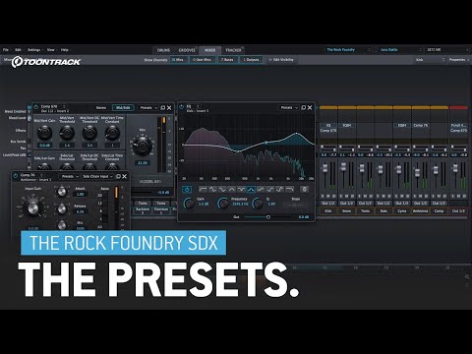Mute the Kick channel
This screenshot has width=472, height=354.
coord(328,196)
